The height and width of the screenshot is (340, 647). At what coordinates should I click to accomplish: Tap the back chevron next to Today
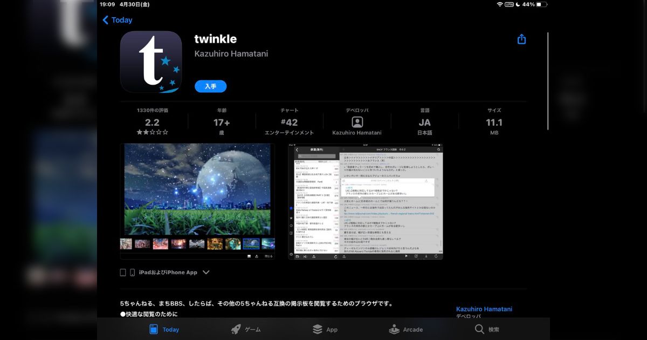click(x=105, y=20)
